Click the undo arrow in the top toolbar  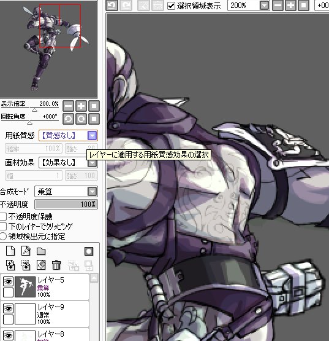click(x=112, y=5)
